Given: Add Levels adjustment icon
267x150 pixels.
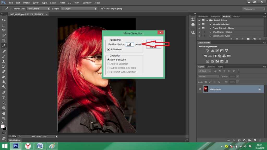Looking at the screenshot, I should click(x=212, y=51).
